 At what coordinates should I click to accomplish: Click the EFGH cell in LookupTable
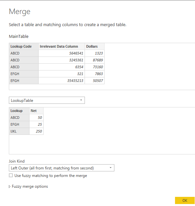[x=19, y=124]
